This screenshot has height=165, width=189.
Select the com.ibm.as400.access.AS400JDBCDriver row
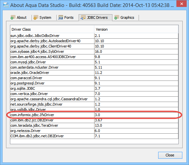[94, 57]
